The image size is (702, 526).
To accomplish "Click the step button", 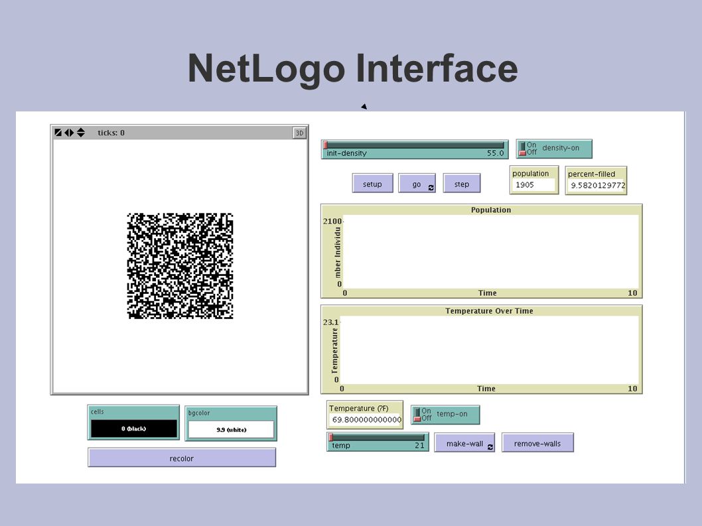I will [x=462, y=184].
